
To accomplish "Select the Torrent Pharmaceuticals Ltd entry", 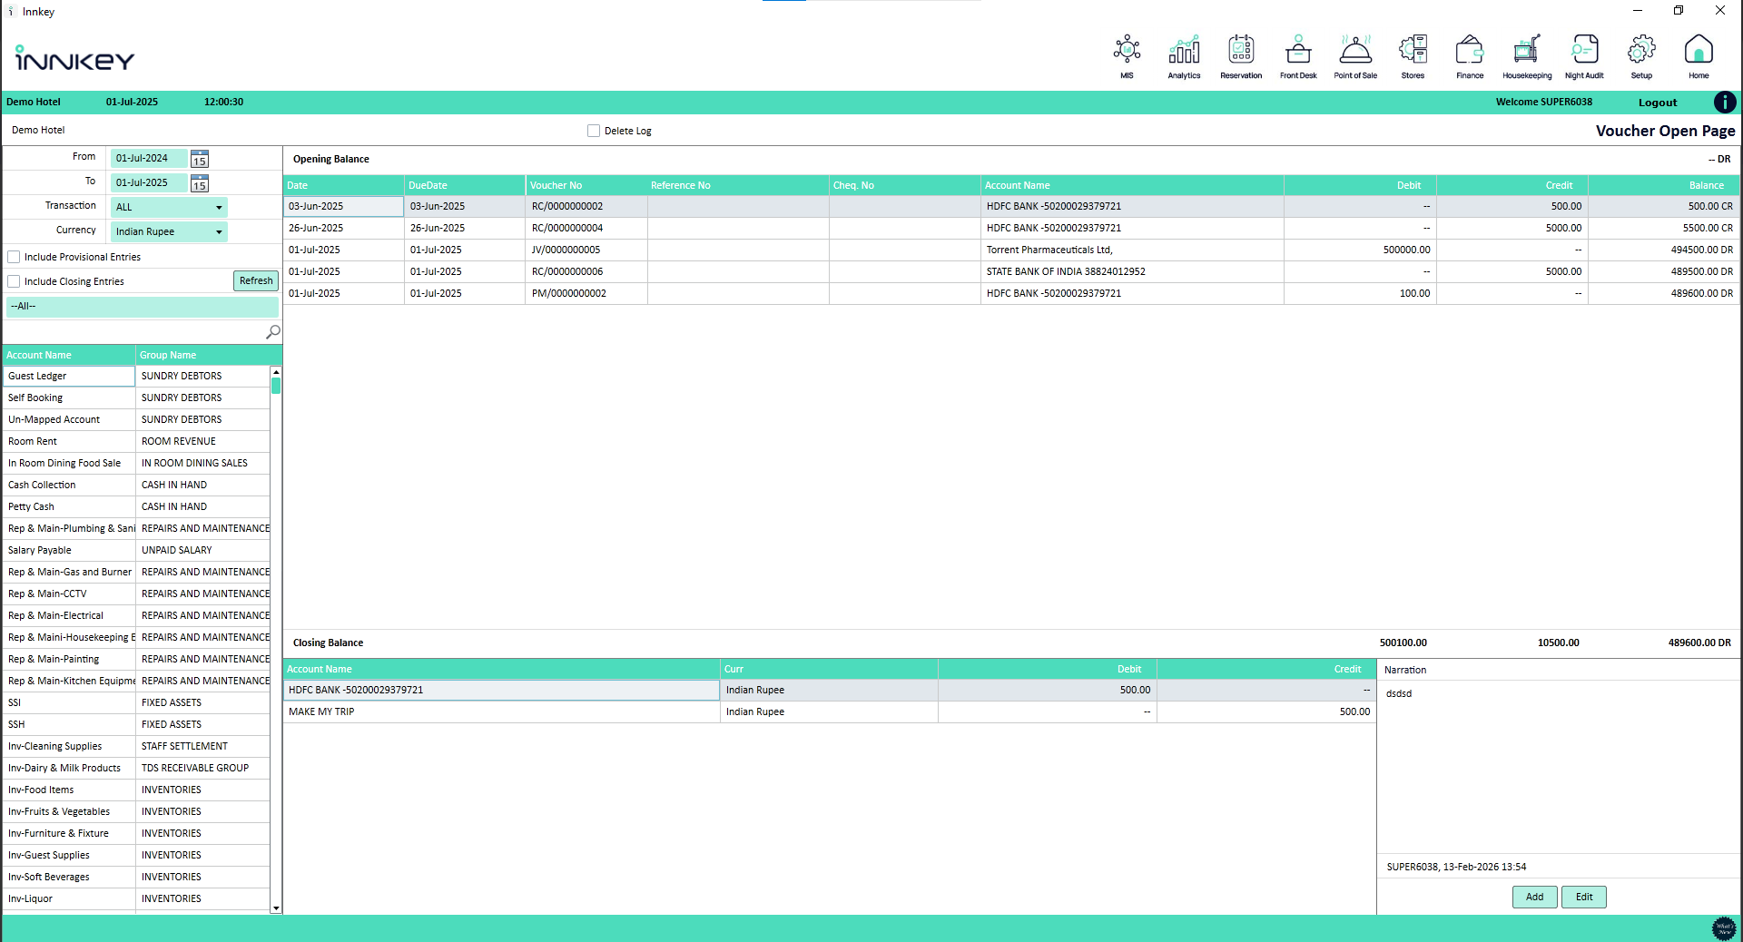I will click(x=1011, y=250).
